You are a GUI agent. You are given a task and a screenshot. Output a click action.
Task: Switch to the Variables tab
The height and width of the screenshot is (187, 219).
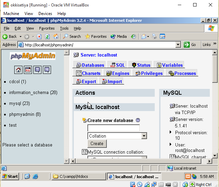coord(170,65)
